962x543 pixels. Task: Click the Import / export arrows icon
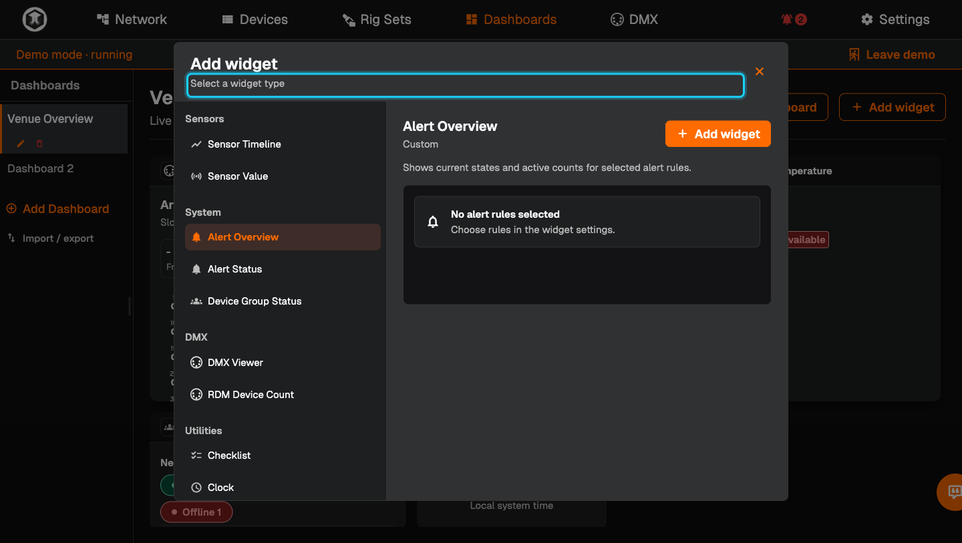coord(11,238)
